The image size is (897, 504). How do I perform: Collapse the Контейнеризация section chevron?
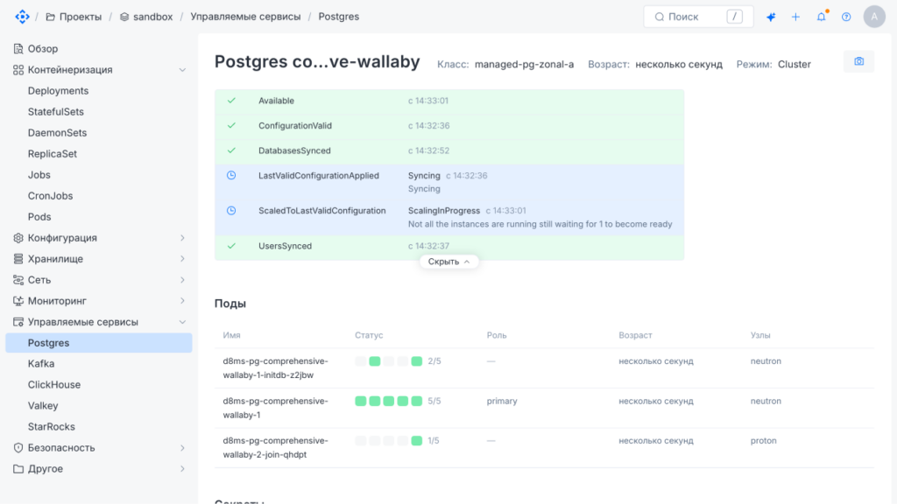pos(182,70)
